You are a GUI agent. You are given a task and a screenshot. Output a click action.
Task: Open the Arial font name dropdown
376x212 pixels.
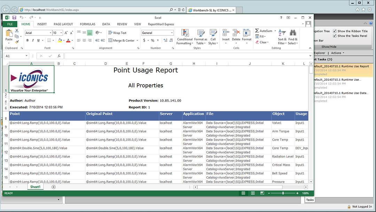coord(50,33)
